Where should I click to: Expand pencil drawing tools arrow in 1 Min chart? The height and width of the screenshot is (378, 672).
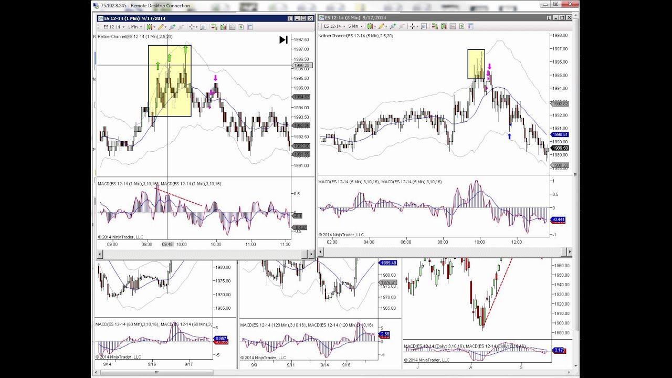pos(165,27)
